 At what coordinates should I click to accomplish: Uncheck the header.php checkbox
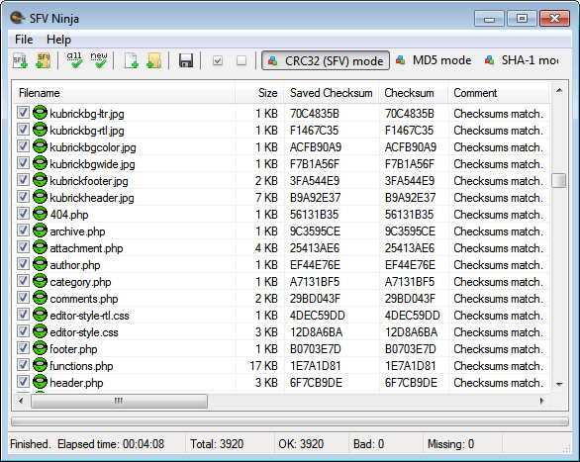23,382
